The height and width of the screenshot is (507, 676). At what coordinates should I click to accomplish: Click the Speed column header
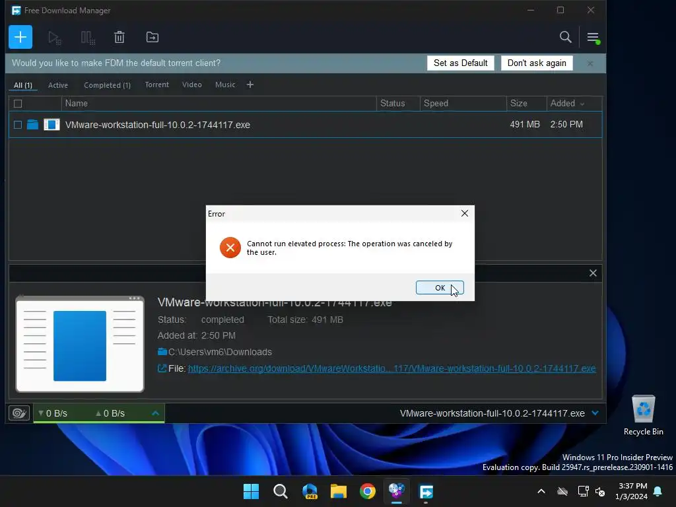[463, 104]
